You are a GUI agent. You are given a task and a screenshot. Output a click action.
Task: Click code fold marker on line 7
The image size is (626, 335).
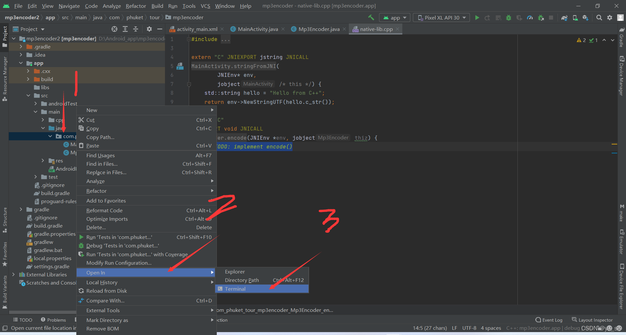(189, 84)
